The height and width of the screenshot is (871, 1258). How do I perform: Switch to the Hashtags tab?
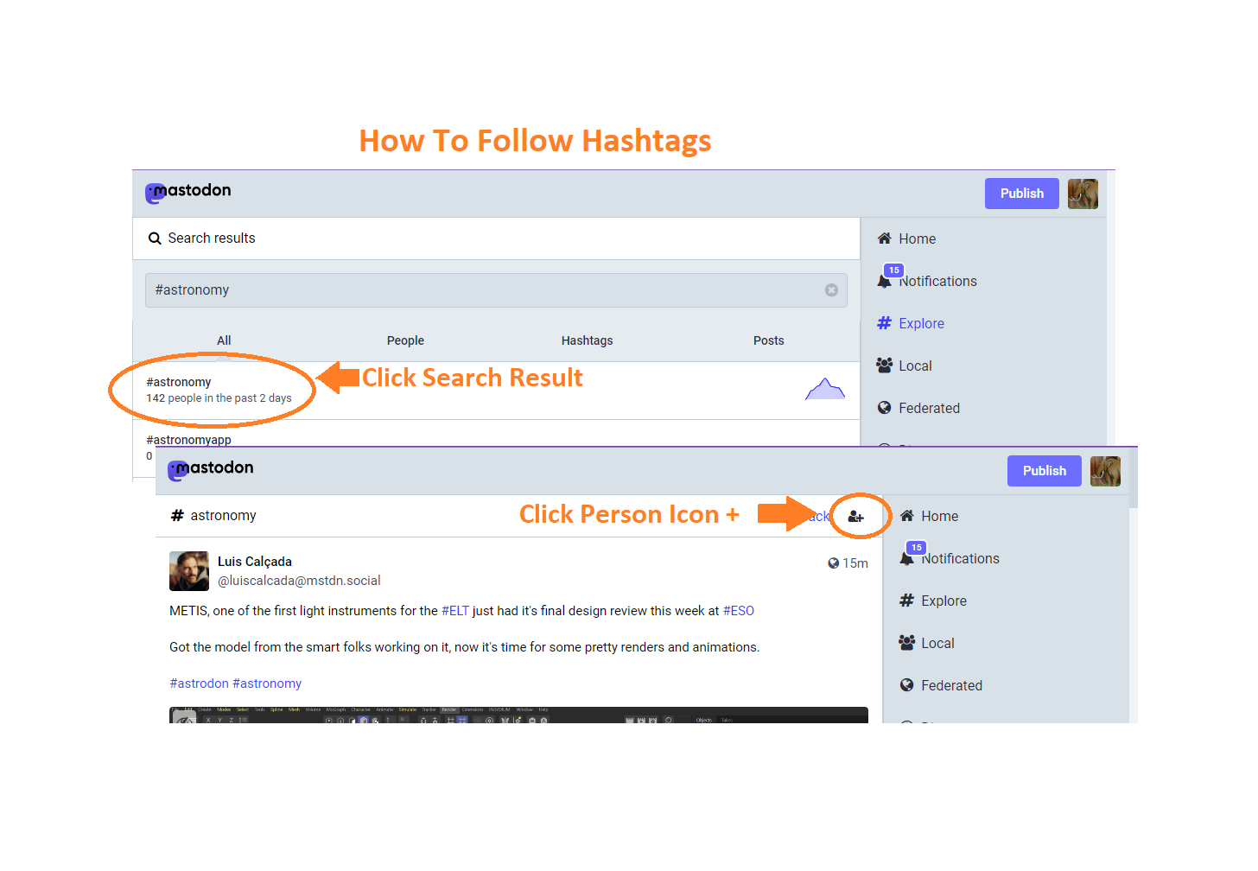[587, 340]
